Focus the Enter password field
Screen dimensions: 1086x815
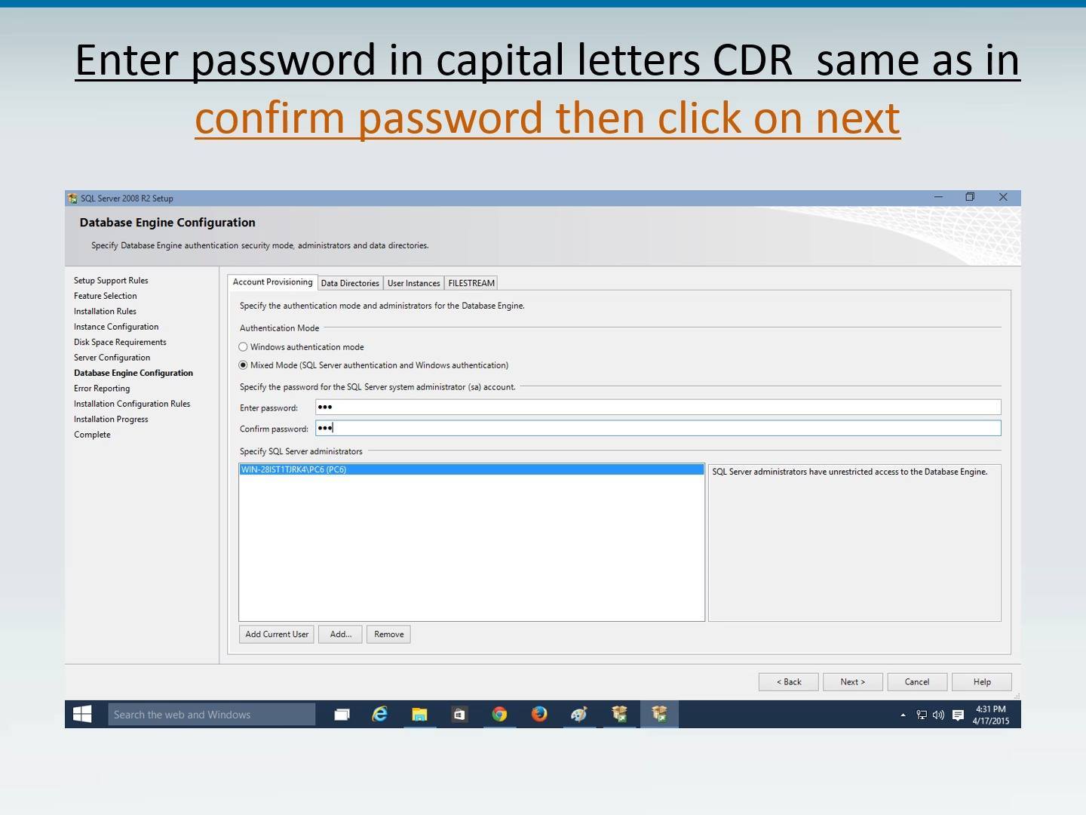coord(658,407)
